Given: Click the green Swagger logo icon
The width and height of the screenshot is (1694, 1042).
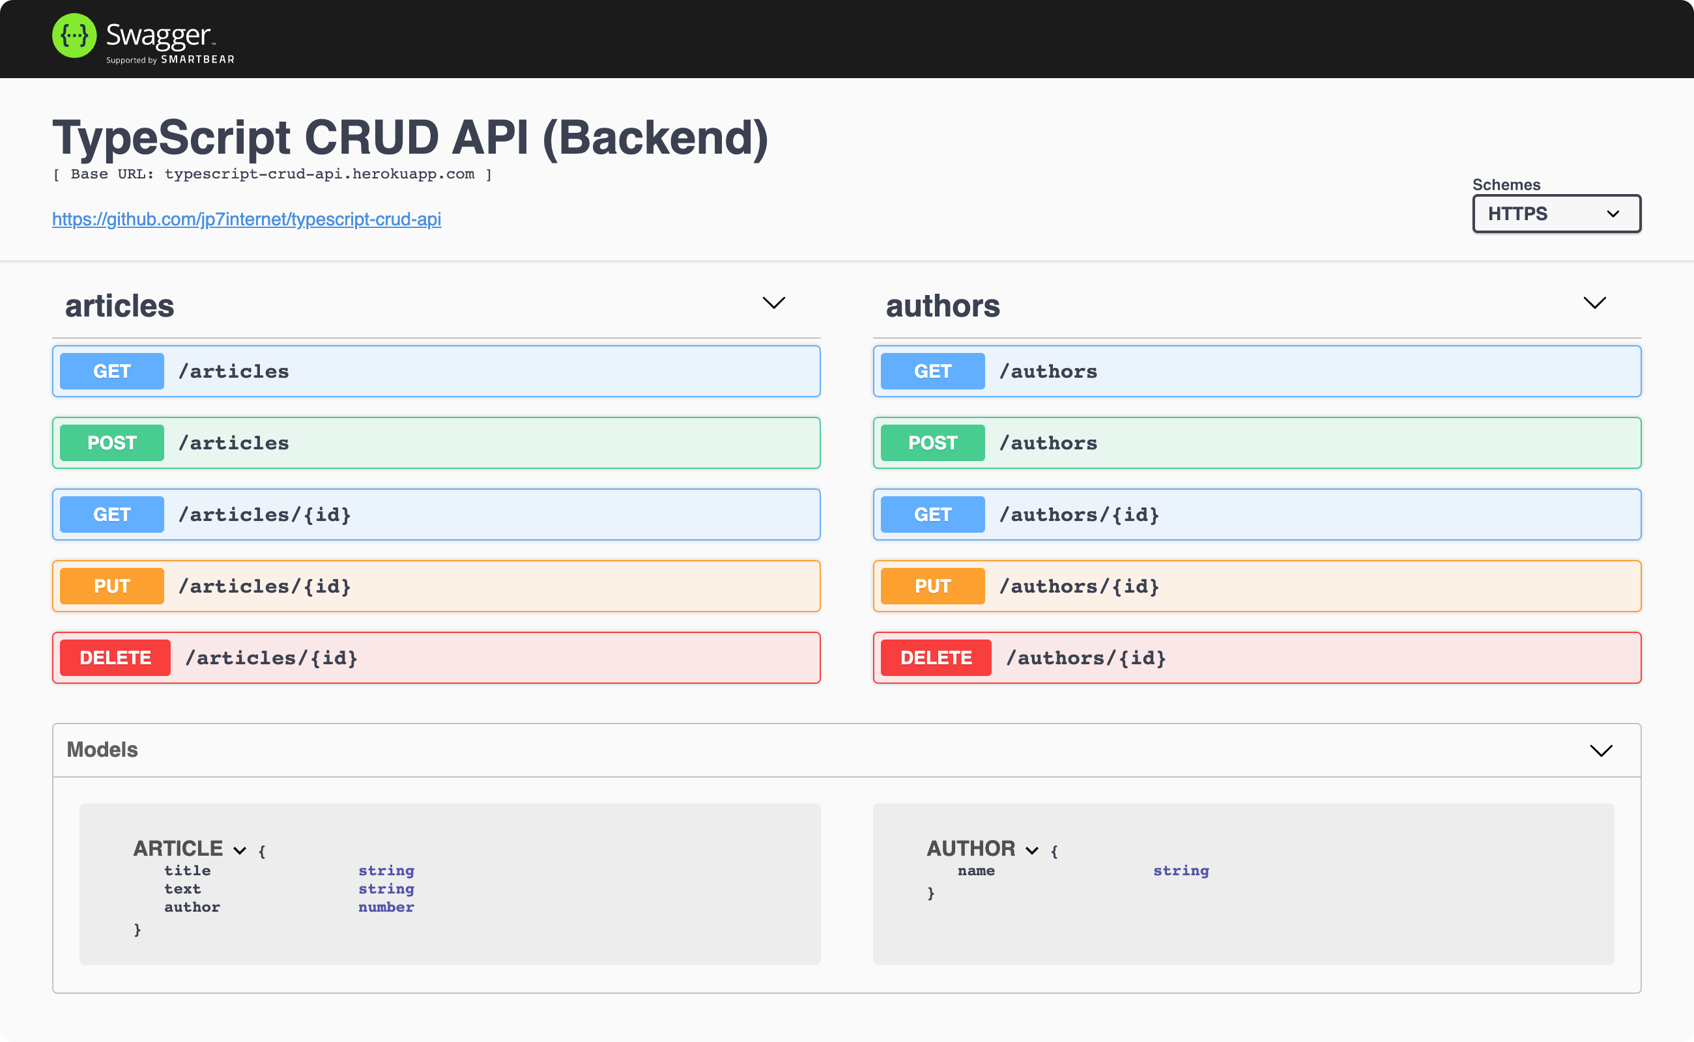Looking at the screenshot, I should (74, 36).
